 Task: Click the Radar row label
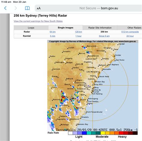pyautogui.click(x=27, y=32)
